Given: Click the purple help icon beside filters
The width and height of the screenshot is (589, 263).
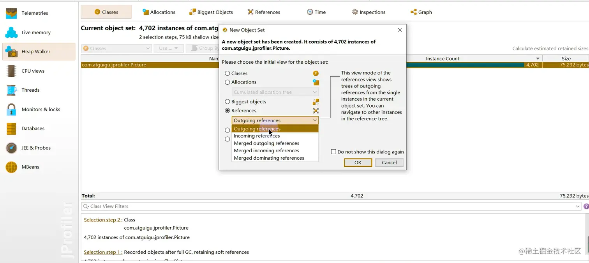Looking at the screenshot, I should pyautogui.click(x=586, y=206).
